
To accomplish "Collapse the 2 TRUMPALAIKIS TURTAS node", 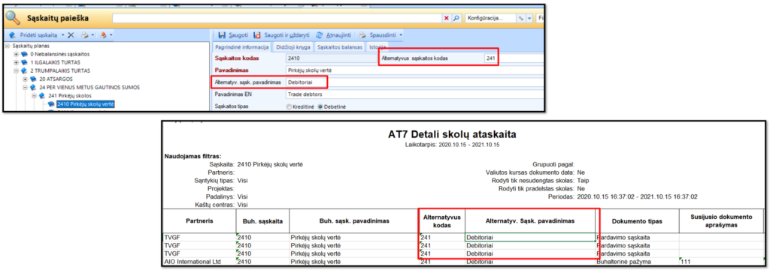I will click(x=17, y=70).
